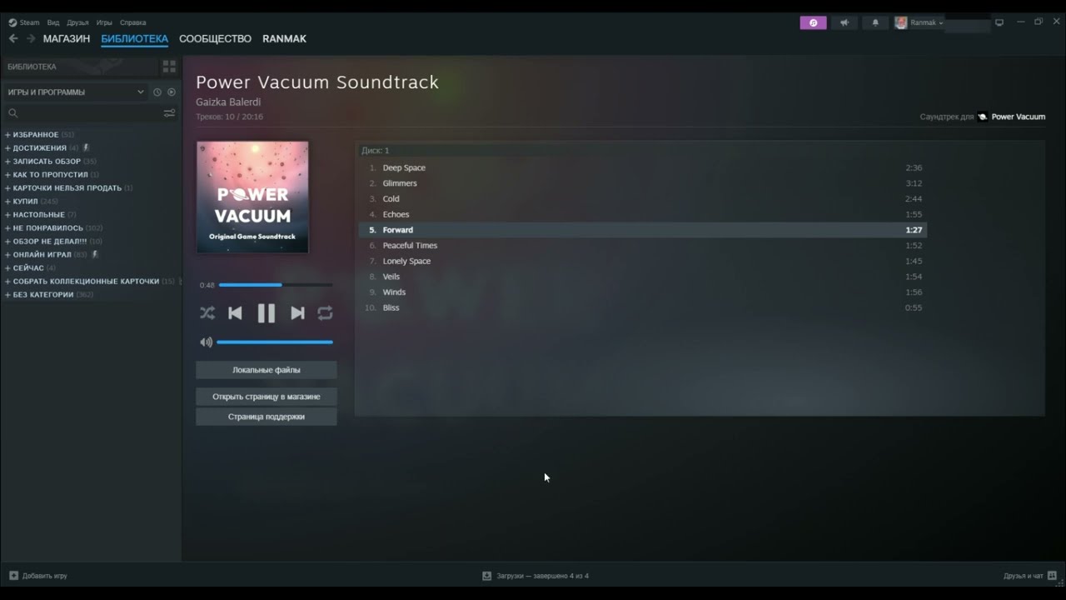The width and height of the screenshot is (1066, 600).
Task: Open the Справка menu
Action: 132,22
